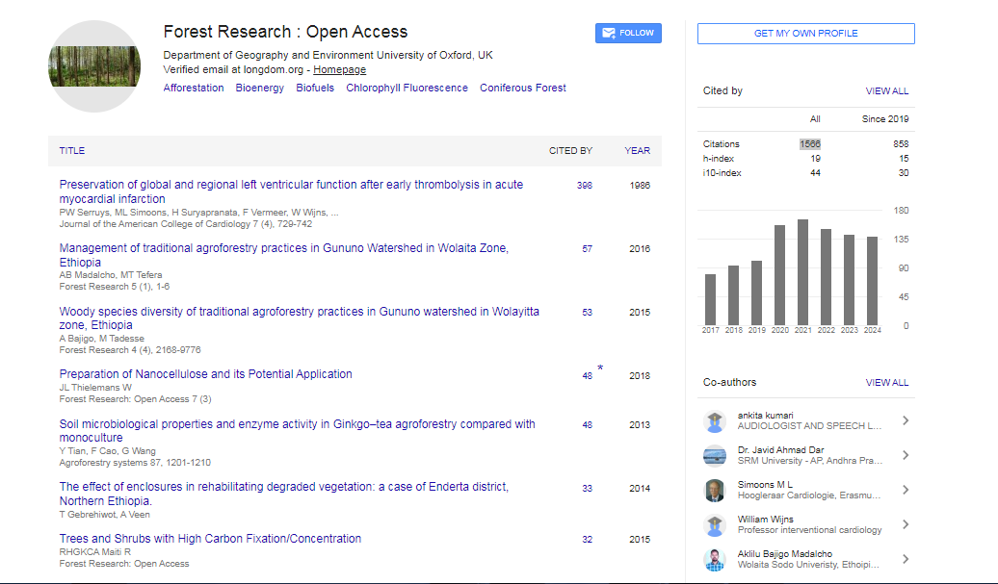The image size is (998, 584).
Task: Click the 2021 citations bar in chart
Action: tap(802, 272)
